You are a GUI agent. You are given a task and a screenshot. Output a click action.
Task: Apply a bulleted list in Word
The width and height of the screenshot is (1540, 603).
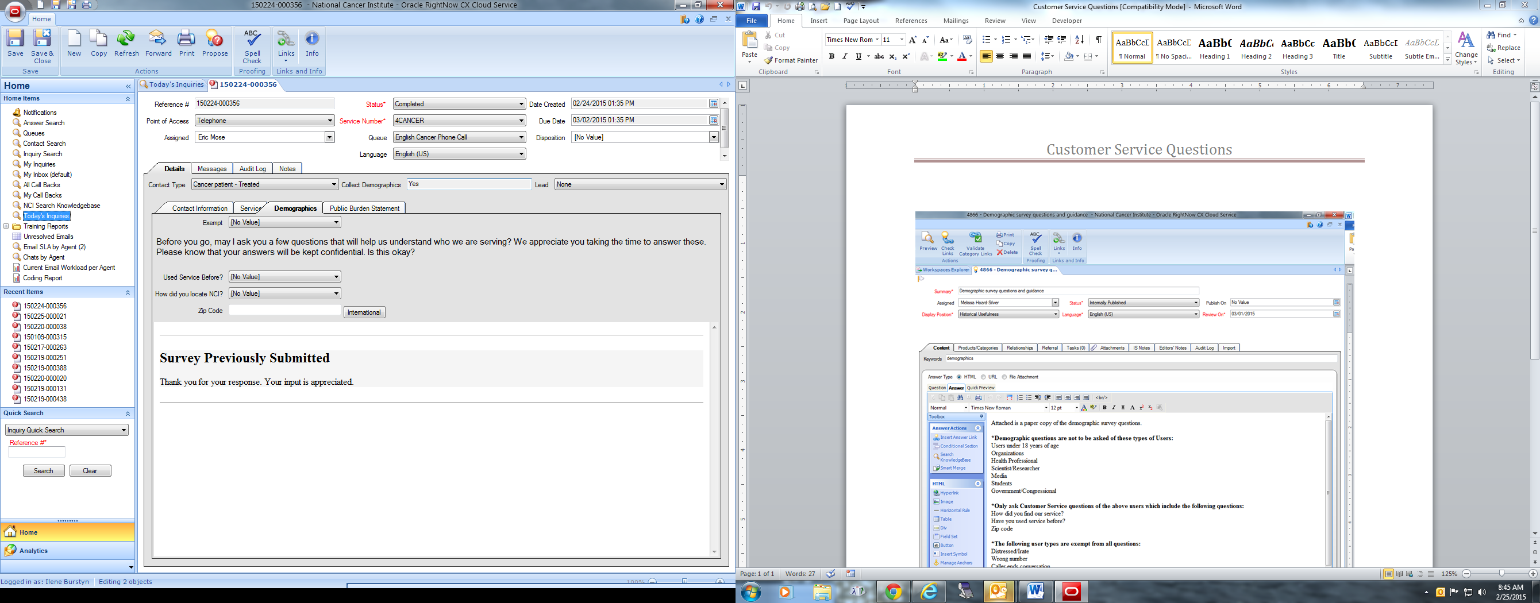(986, 40)
